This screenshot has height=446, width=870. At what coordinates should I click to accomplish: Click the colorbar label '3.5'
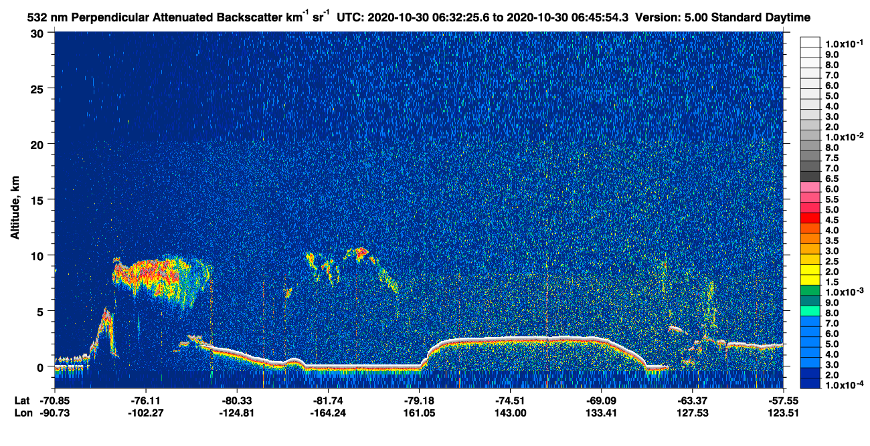(x=833, y=241)
